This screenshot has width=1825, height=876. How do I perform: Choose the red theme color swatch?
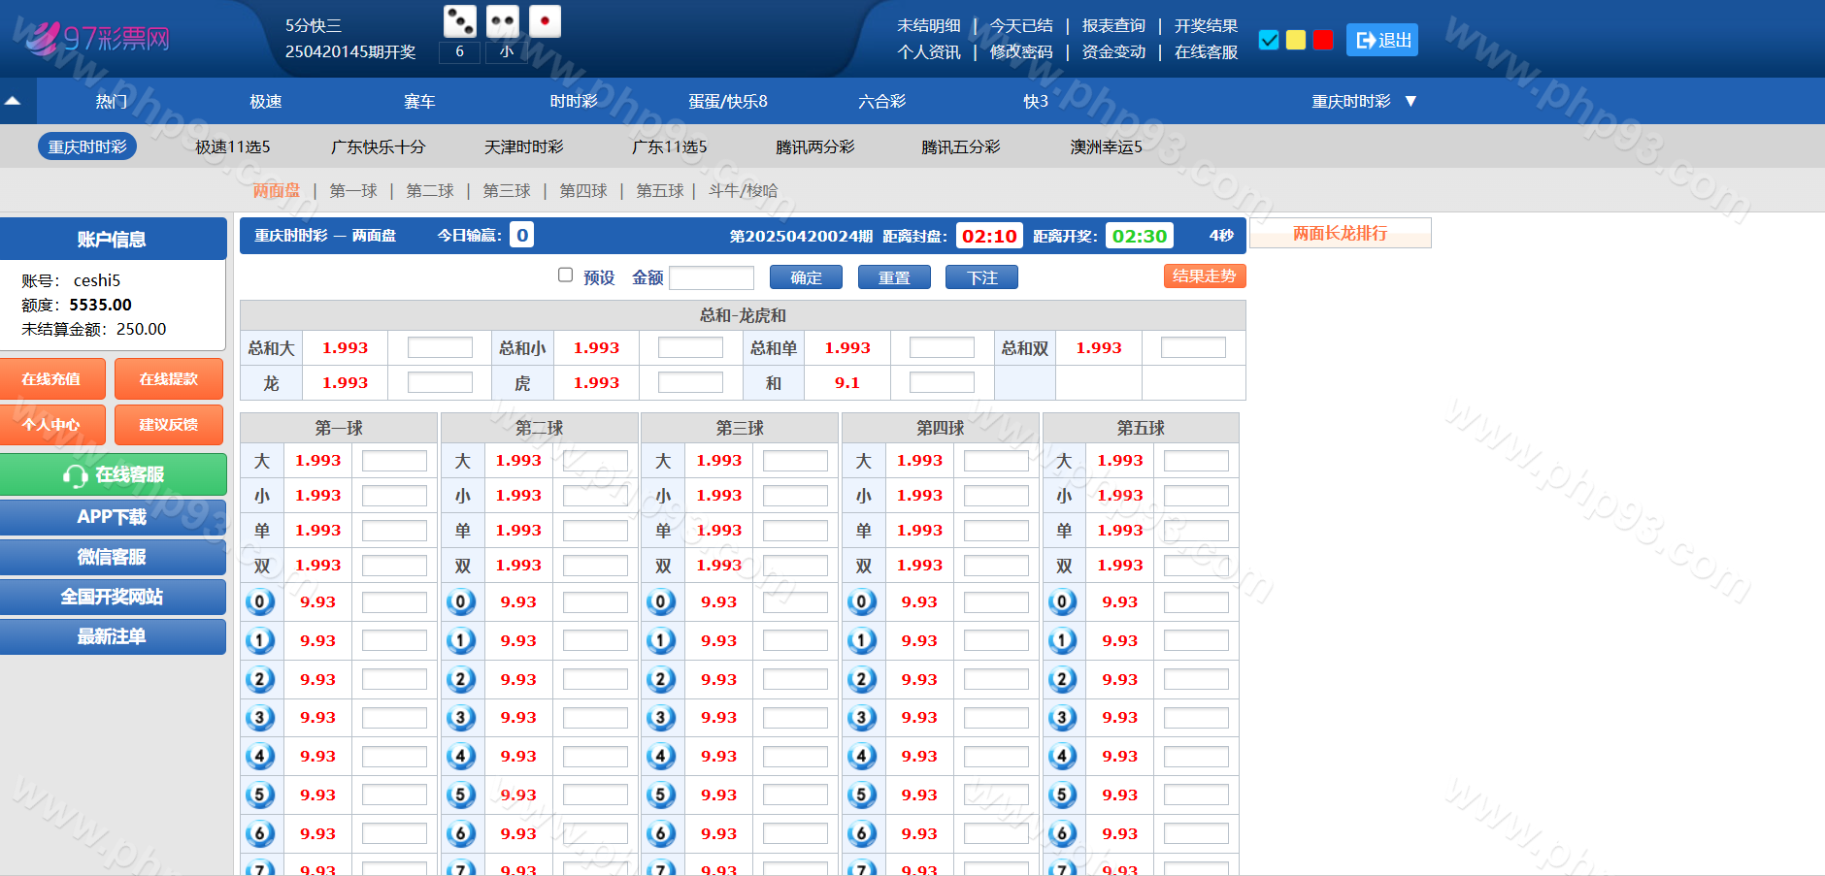(x=1322, y=40)
